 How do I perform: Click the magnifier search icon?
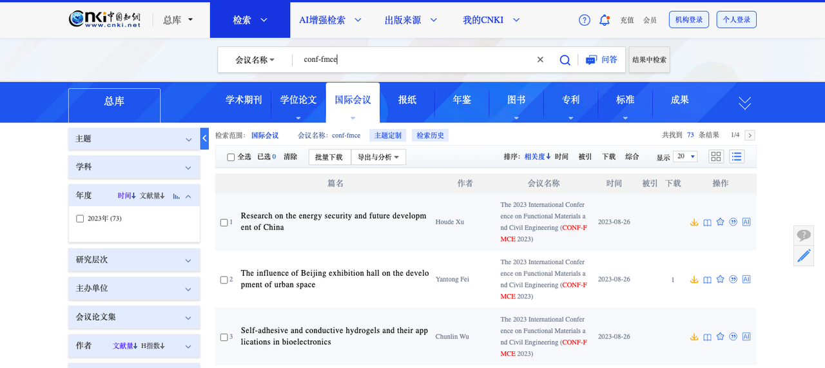[x=565, y=60]
